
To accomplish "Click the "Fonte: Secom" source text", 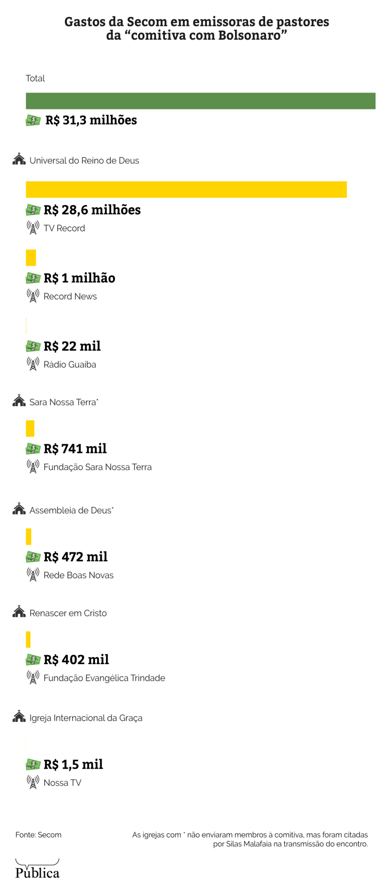I will (38, 835).
